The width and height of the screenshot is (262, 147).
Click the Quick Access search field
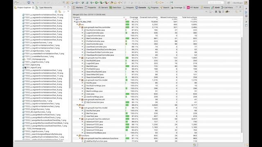(x=216, y=3)
